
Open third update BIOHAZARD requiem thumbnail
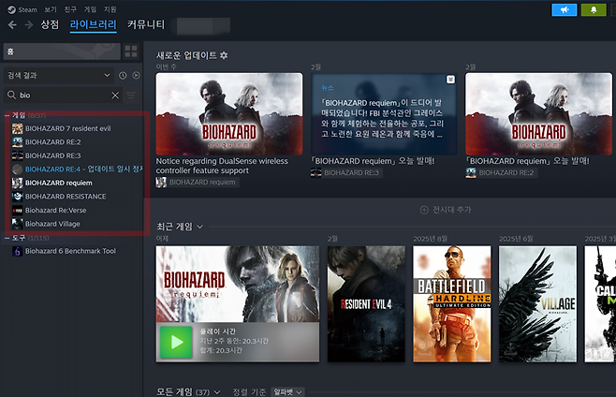[538, 113]
